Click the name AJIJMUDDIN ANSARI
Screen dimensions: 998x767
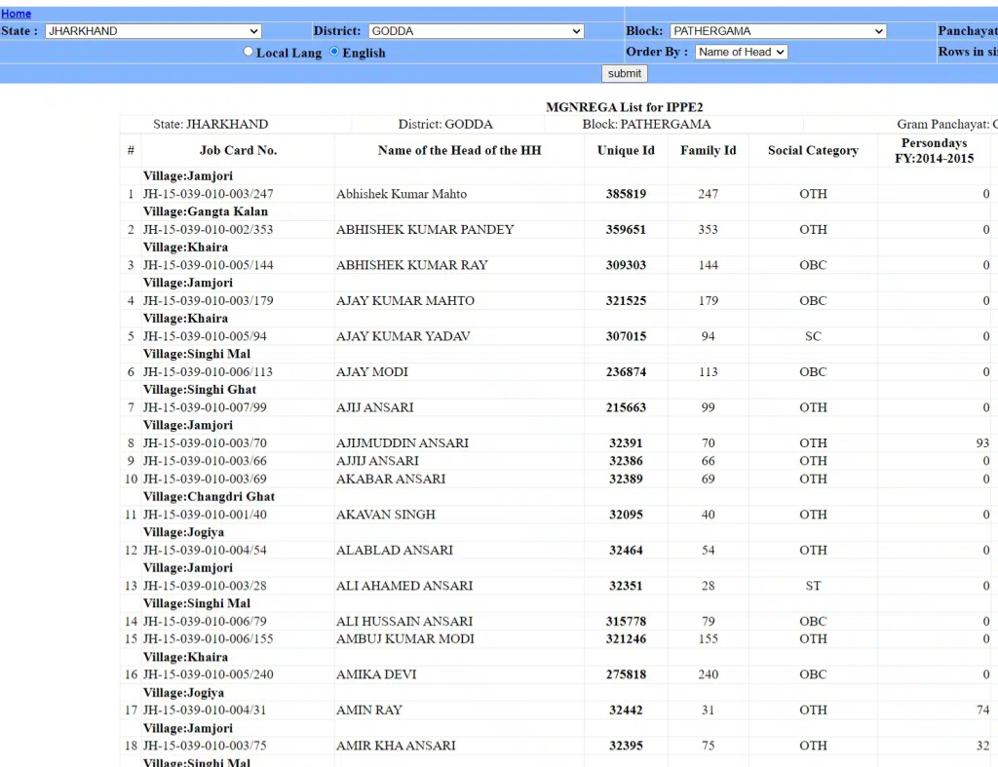pos(403,443)
